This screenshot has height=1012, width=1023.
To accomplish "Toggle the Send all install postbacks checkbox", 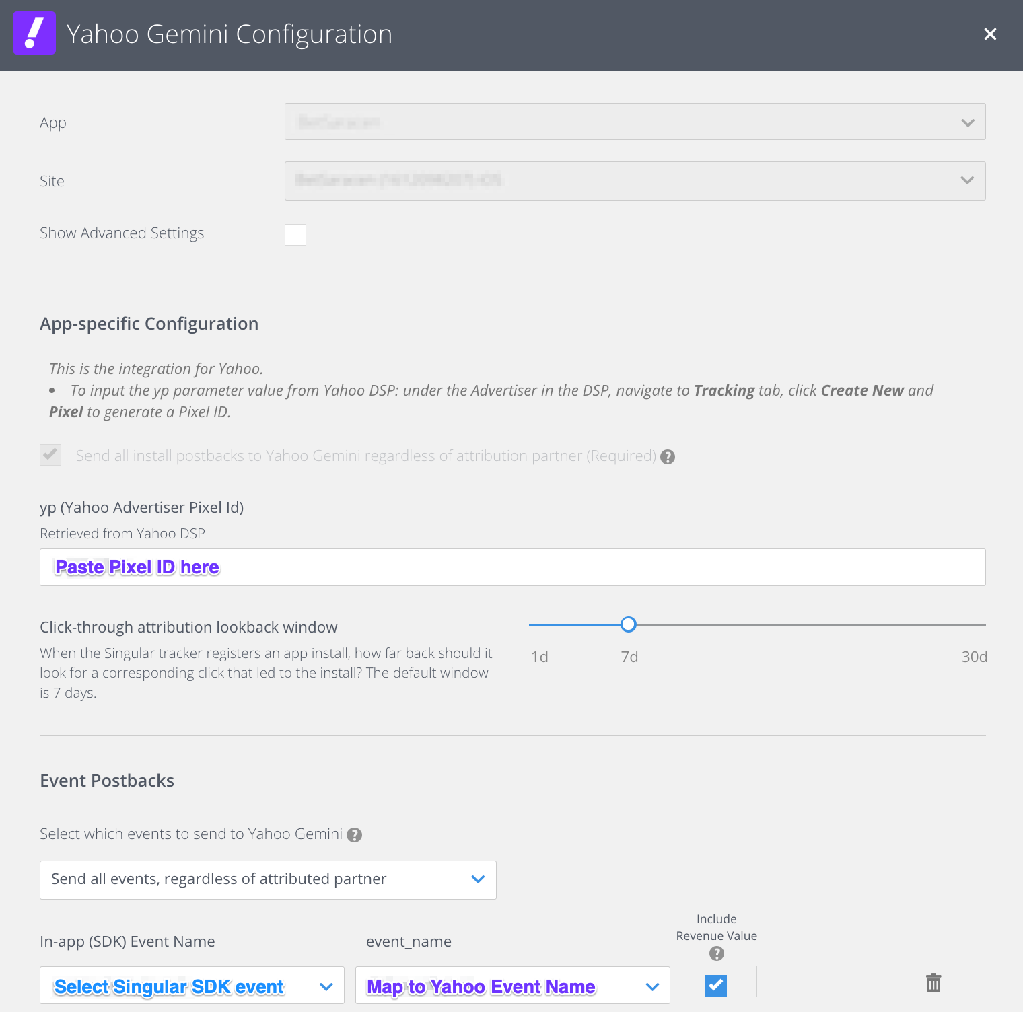I will coord(50,455).
